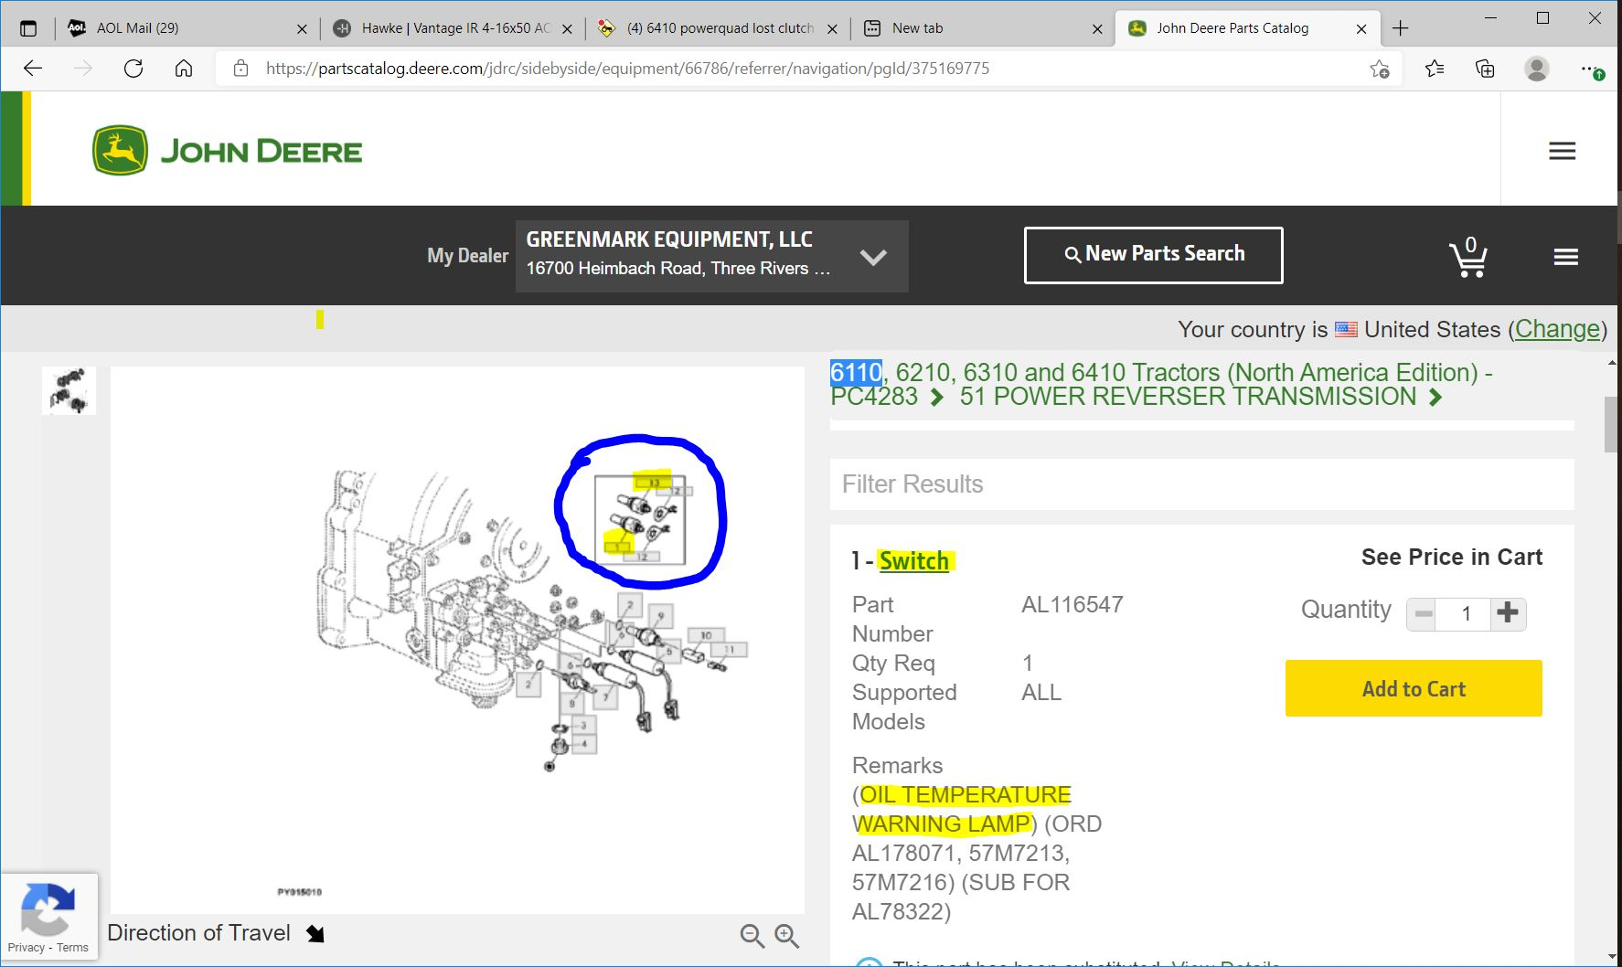Close the 6410 powerquad tab
The width and height of the screenshot is (1622, 967).
(832, 28)
